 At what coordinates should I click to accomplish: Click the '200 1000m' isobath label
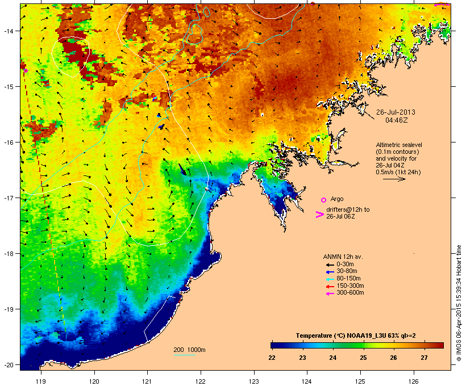pos(189,350)
